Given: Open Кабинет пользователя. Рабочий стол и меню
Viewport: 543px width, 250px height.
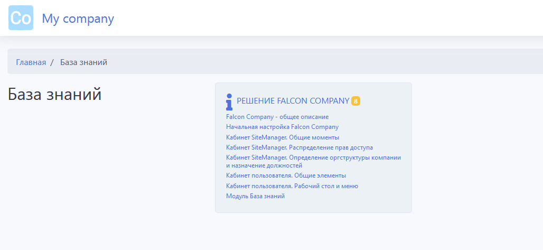Looking at the screenshot, I should pyautogui.click(x=292, y=186).
